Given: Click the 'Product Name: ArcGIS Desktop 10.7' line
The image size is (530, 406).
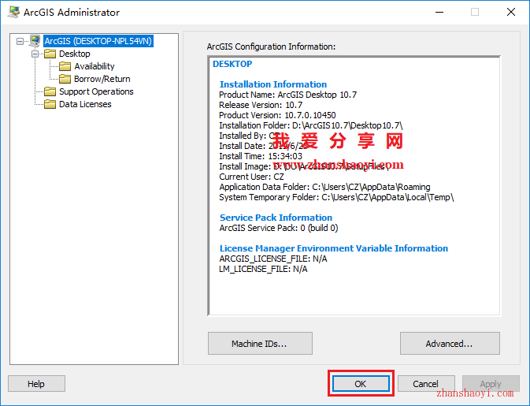Looking at the screenshot, I should (287, 95).
